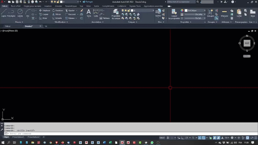Image resolution: width=258 pixels, height=145 pixels.
Task: Close the Dessin2 drawing tab
Action: [x=40, y=26]
